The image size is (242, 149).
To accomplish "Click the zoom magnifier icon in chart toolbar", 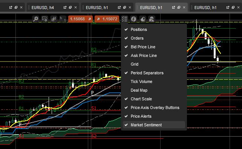I will pos(36,19).
